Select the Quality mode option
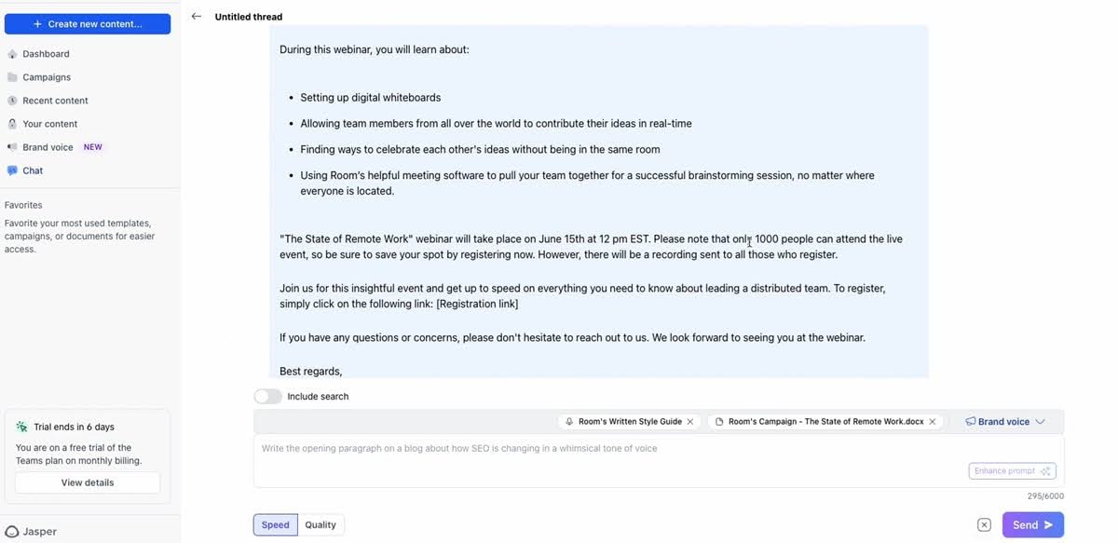The height and width of the screenshot is (543, 1118). click(x=320, y=525)
